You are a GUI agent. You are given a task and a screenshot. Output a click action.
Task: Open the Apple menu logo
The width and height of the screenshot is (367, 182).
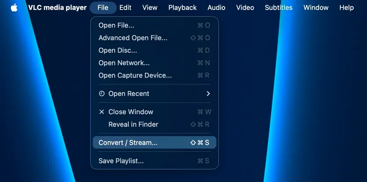(14, 7)
